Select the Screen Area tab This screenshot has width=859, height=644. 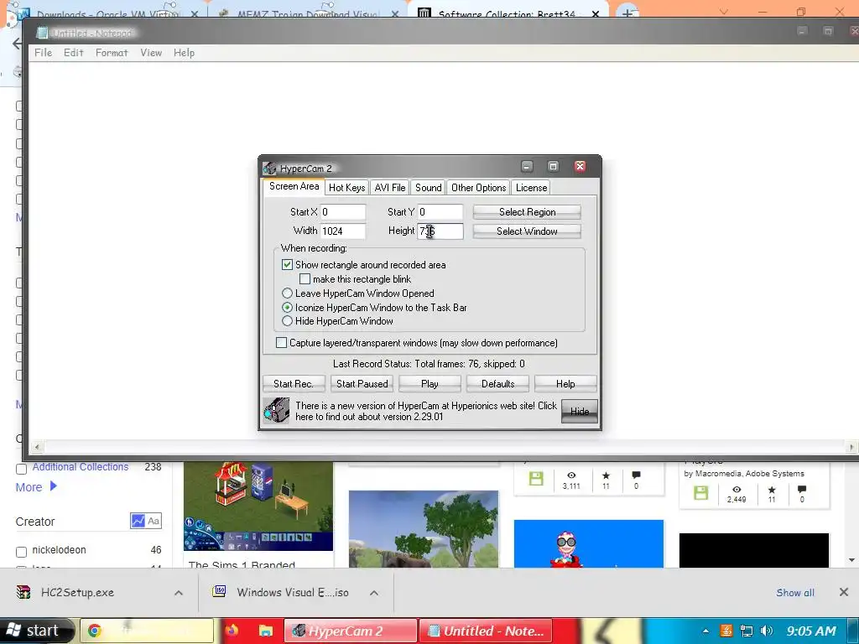tap(294, 186)
